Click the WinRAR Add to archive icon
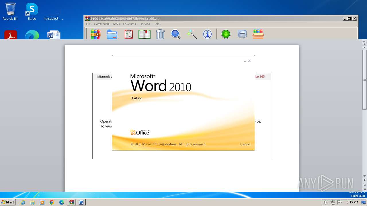 (x=96, y=34)
